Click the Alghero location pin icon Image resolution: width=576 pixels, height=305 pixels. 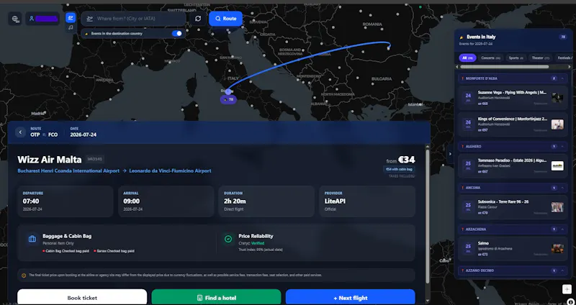pyautogui.click(x=462, y=147)
